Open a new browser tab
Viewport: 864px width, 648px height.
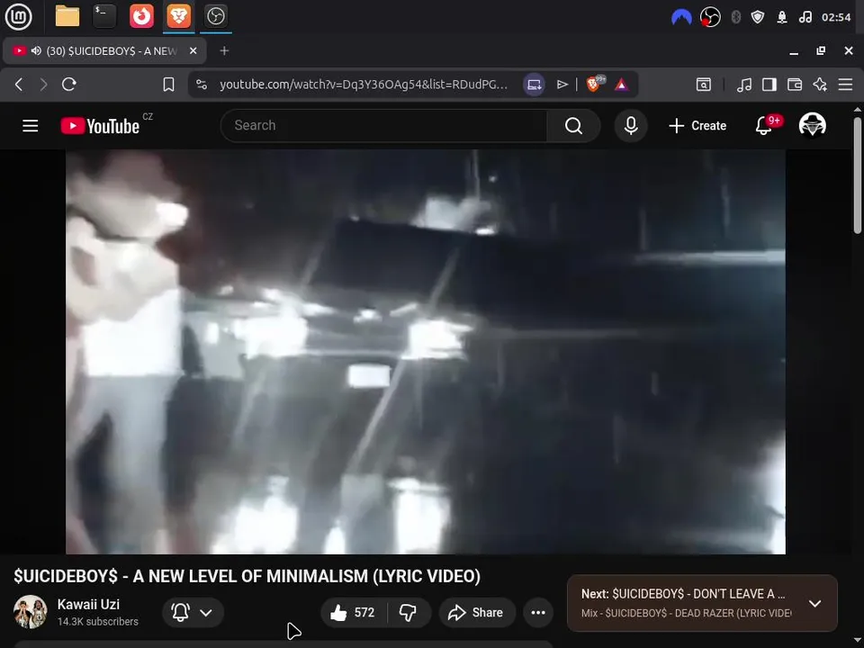tap(224, 50)
